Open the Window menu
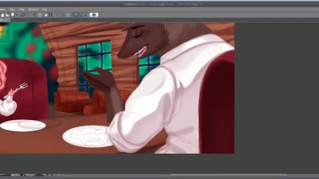This screenshot has width=319, height=179. click(x=33, y=9)
